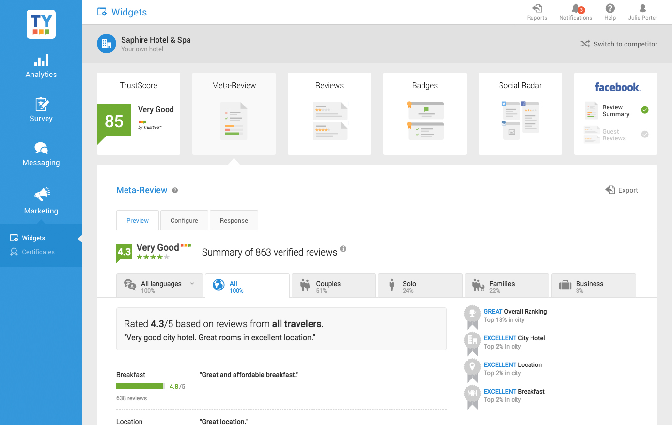The height and width of the screenshot is (425, 672).
Task: Open the Marketing megaphone icon
Action: 42,194
